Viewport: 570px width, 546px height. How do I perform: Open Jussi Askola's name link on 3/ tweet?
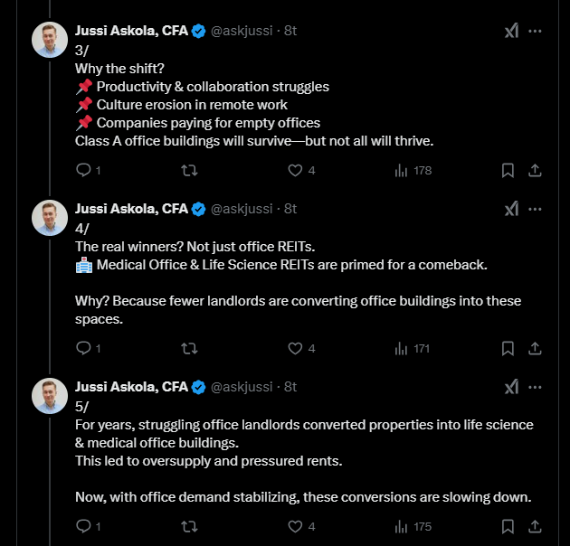coord(131,31)
